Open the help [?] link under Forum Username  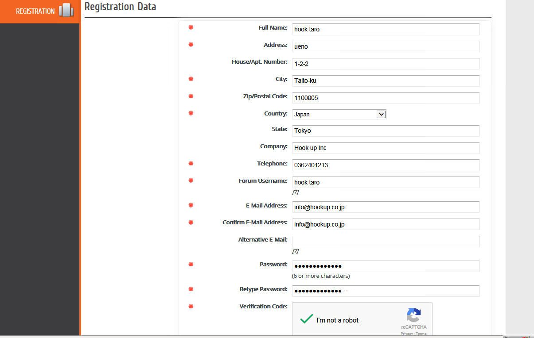pos(295,192)
